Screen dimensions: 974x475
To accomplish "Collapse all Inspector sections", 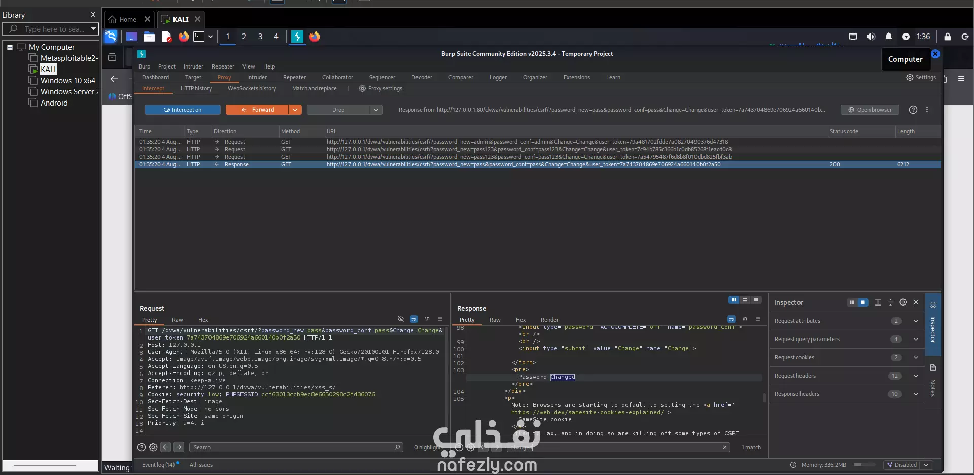I will 890,302.
